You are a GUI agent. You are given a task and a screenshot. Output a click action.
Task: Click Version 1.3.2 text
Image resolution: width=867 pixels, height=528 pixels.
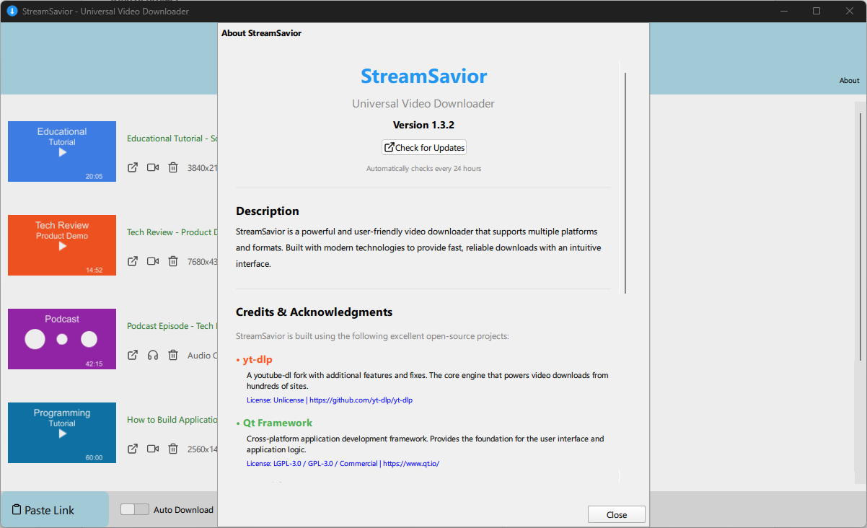tap(423, 125)
